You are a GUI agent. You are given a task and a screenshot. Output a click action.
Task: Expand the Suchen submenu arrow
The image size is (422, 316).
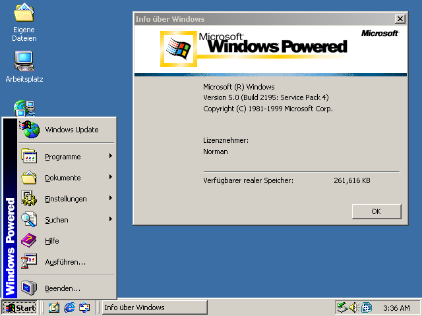click(110, 219)
